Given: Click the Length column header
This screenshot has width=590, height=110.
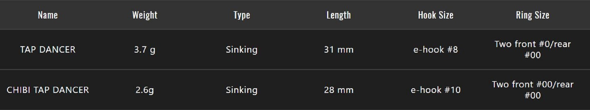Looking at the screenshot, I should point(339,15).
